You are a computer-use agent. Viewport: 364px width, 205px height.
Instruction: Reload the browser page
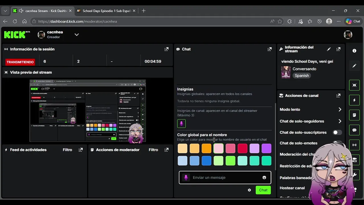pyautogui.click(x=15, y=21)
